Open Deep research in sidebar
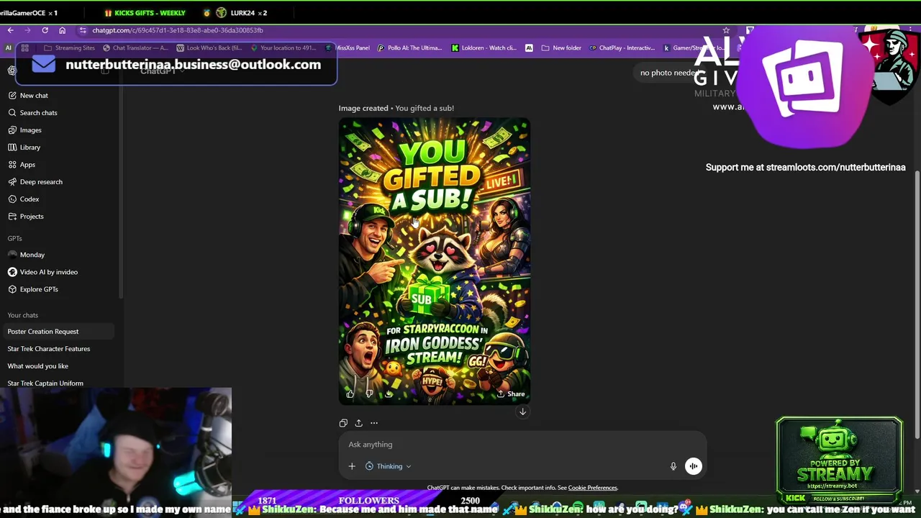 coord(41,181)
